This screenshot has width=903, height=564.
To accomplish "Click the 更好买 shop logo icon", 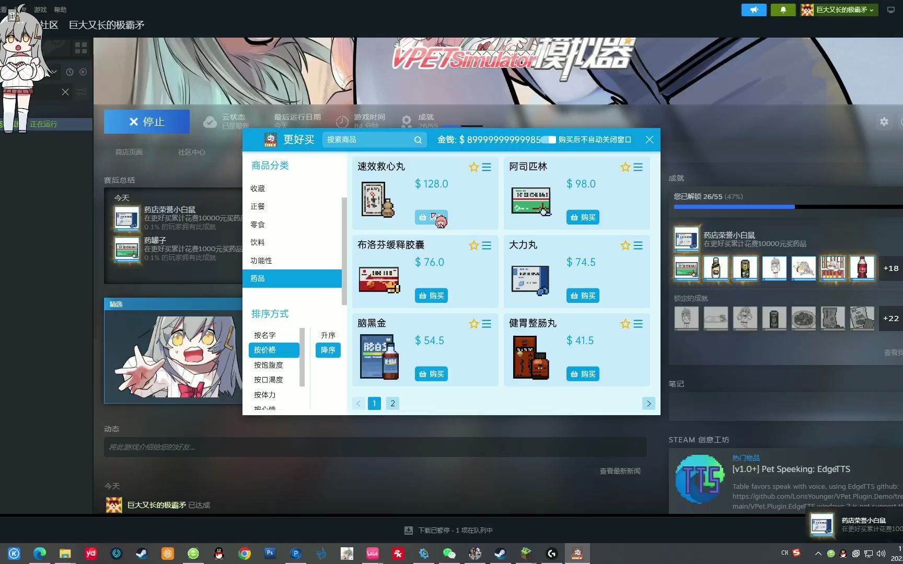I will tap(270, 139).
